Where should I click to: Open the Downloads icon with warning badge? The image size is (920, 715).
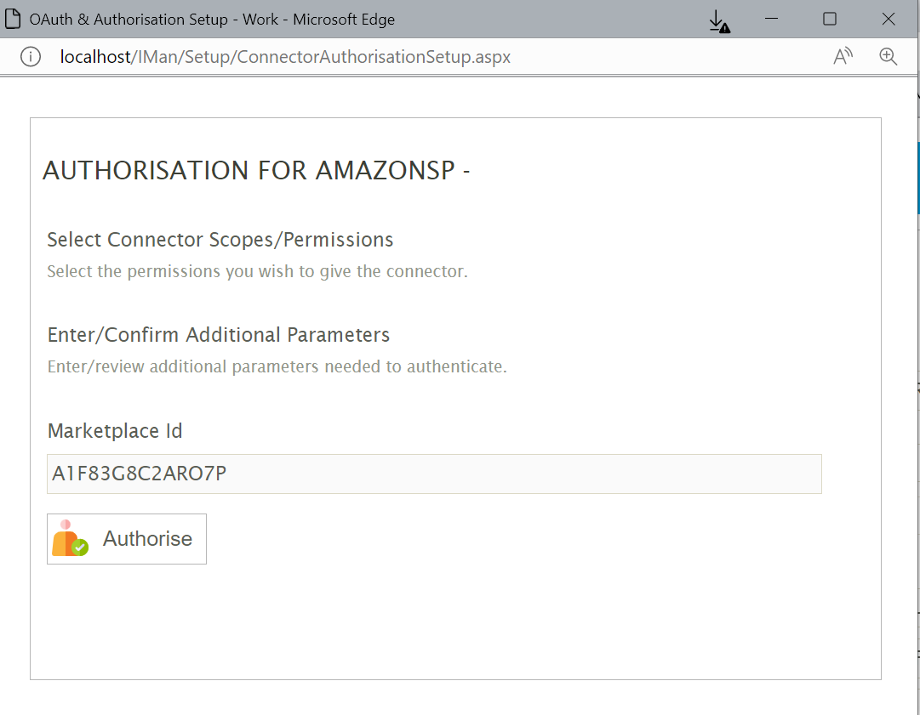pyautogui.click(x=719, y=20)
